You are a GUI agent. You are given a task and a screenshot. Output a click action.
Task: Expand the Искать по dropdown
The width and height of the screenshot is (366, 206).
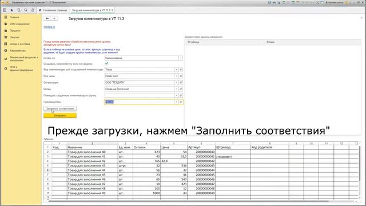point(181,58)
